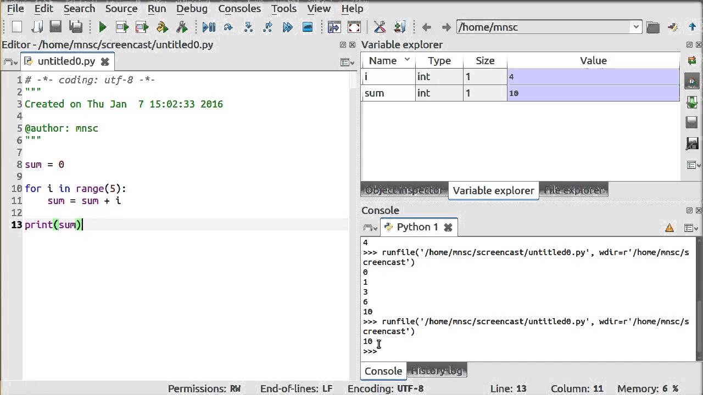Open the run configuration wrench icon

(x=182, y=27)
